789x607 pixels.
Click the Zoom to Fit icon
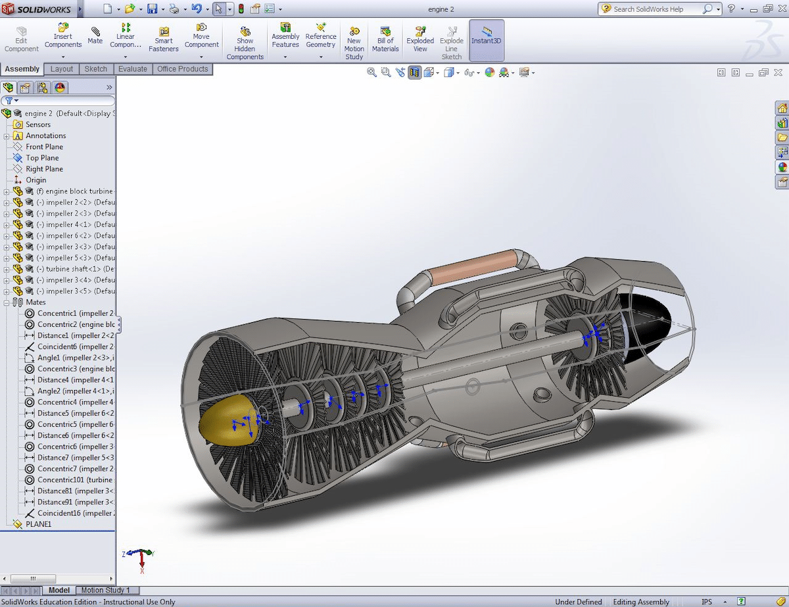pos(371,72)
